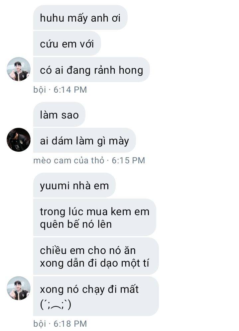Tap the 6:18 PM timestamp text
239x331 pixels.
tap(70, 323)
